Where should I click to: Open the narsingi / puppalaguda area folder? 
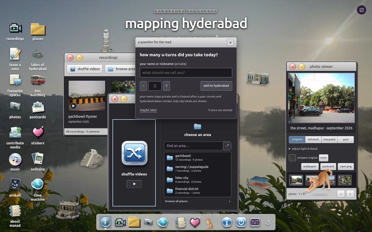pyautogui.click(x=198, y=168)
